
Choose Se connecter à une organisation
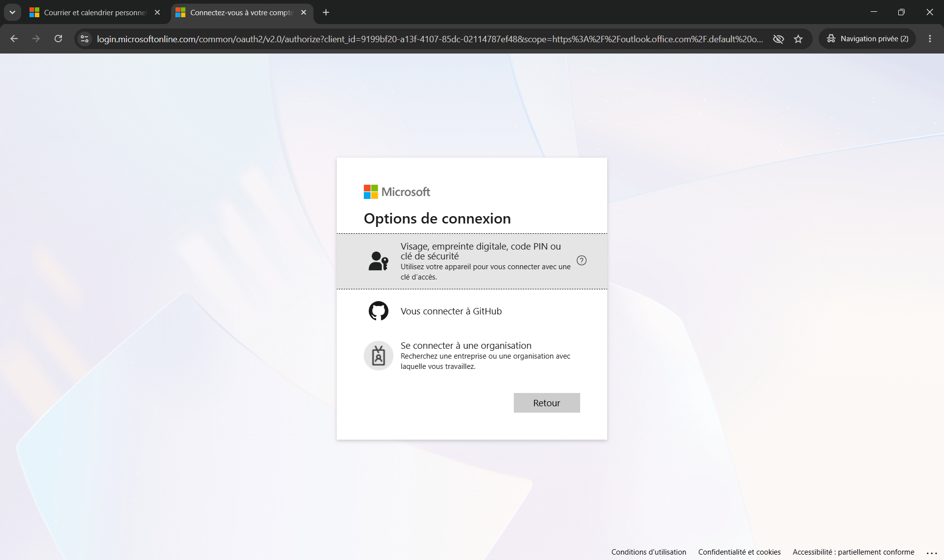(x=472, y=356)
